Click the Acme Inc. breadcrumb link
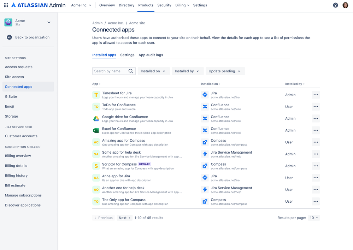Screen dimensions: 353x250 pos(116,23)
